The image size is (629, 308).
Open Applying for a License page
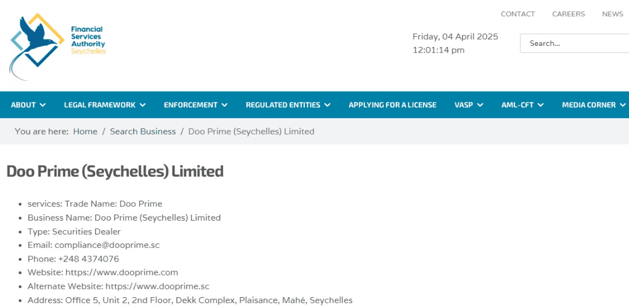pyautogui.click(x=392, y=105)
